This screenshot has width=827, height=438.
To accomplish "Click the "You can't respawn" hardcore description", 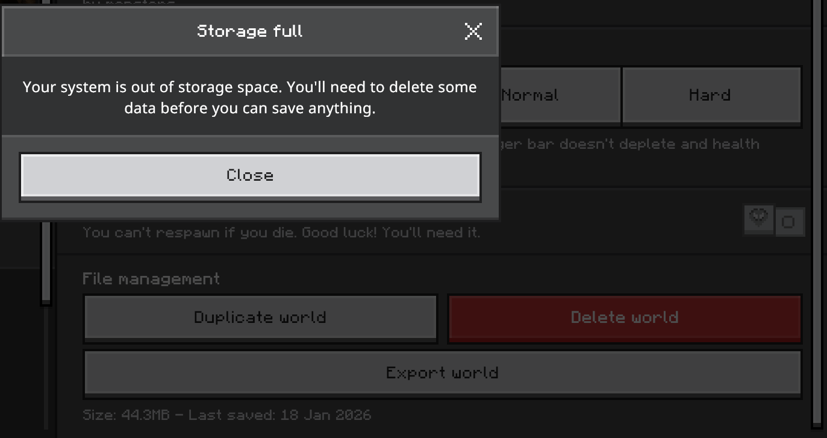I will (x=281, y=233).
